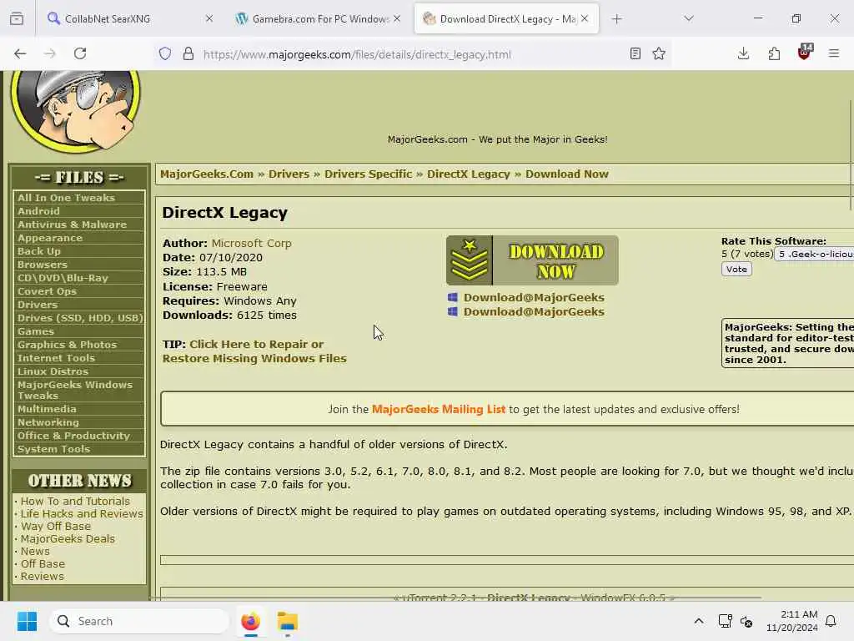854x641 pixels.
Task: Open the Back Up category
Action: coord(39,251)
